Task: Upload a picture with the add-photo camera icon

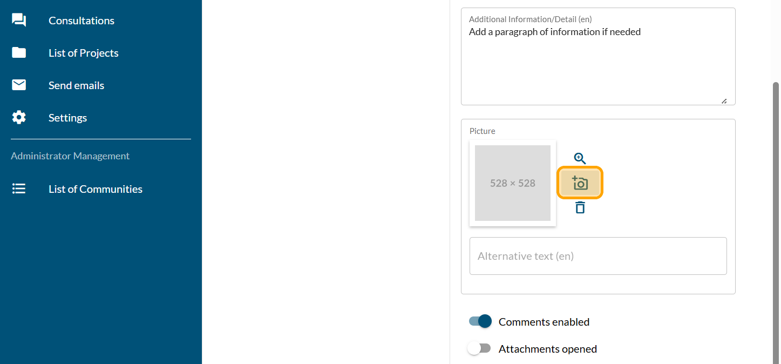Action: pyautogui.click(x=580, y=183)
